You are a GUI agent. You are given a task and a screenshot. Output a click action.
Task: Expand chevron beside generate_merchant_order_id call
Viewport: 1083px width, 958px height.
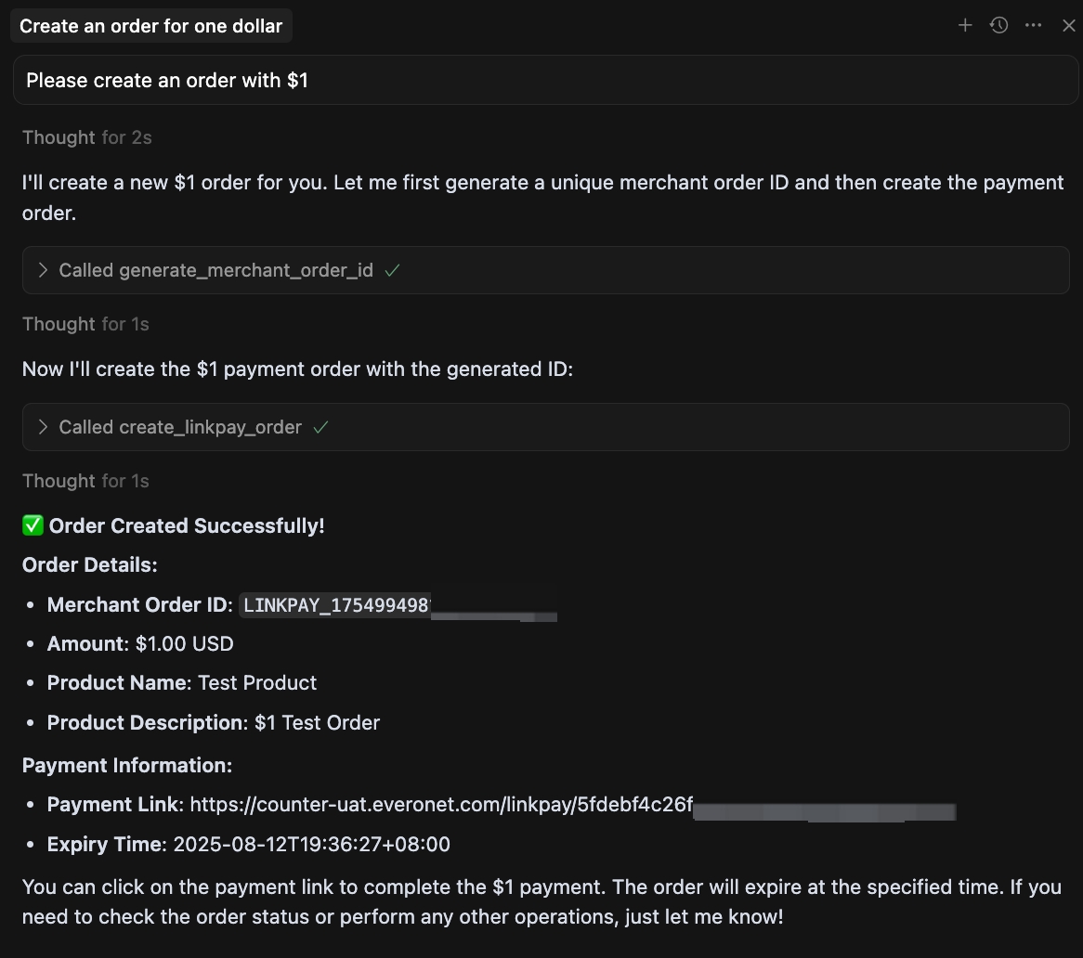(43, 270)
